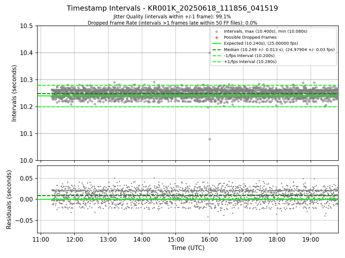345x258 pixels.
Task: Click legend entry "Expected (10.240s), (25.00000 fps)"
Action: 261,43
